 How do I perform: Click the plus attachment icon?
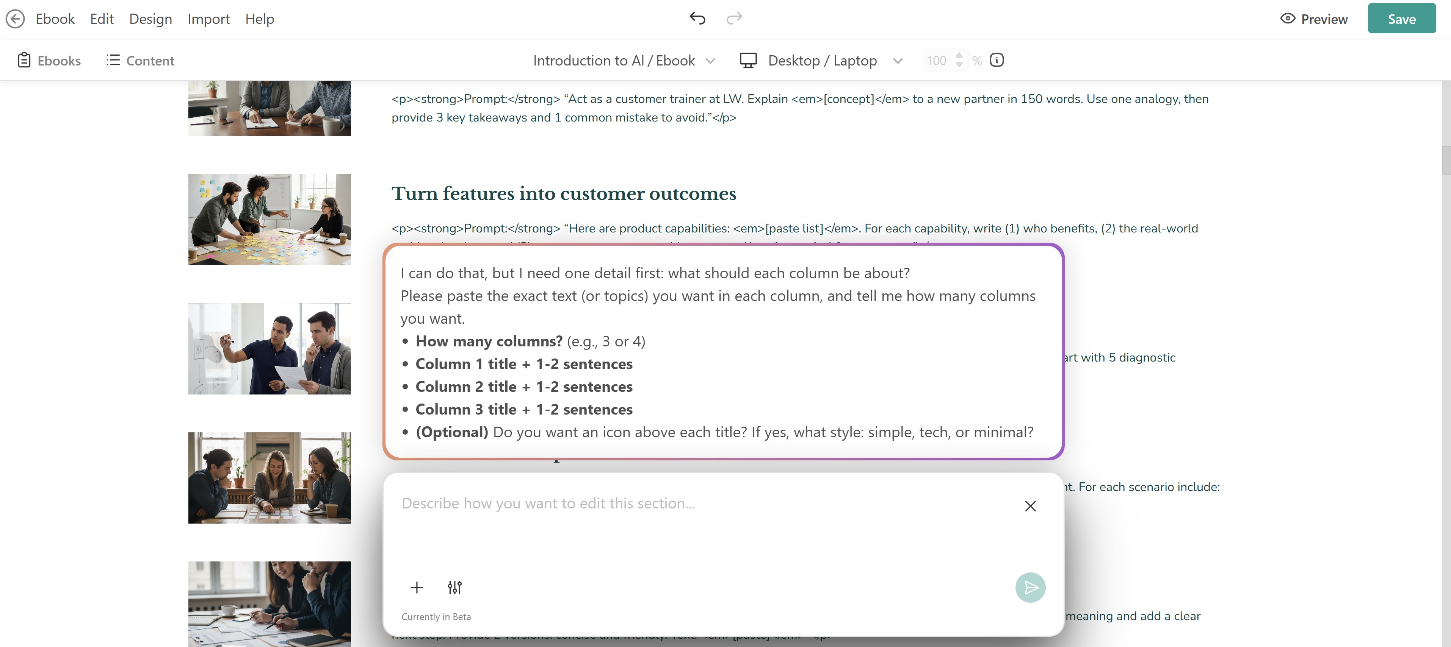coord(417,587)
